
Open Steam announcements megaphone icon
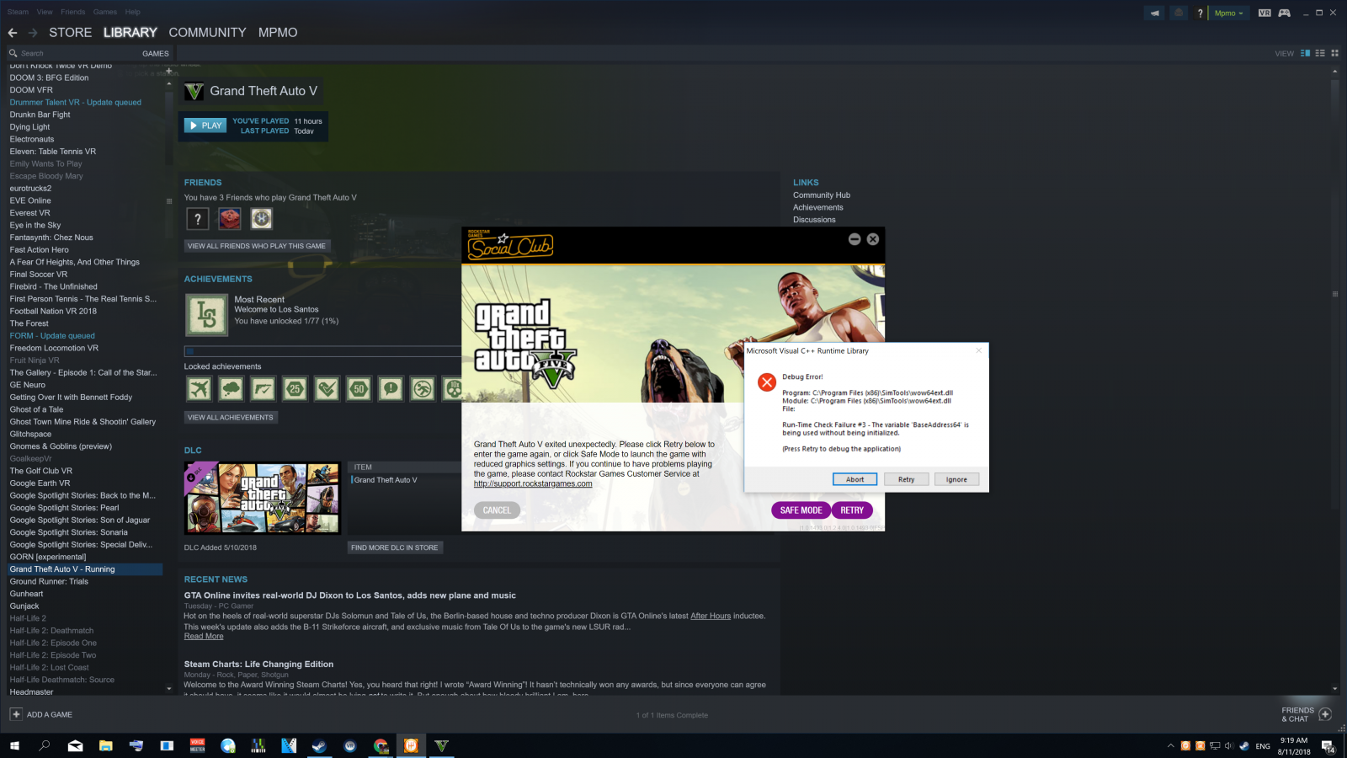[1155, 13]
